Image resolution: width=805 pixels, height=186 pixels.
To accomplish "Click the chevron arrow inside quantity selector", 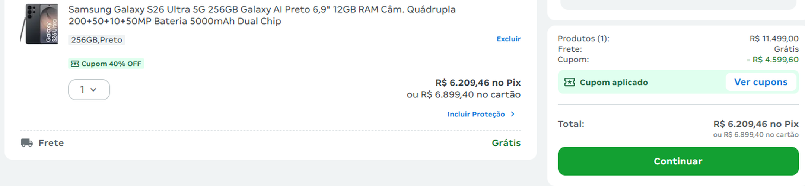I will point(93,90).
